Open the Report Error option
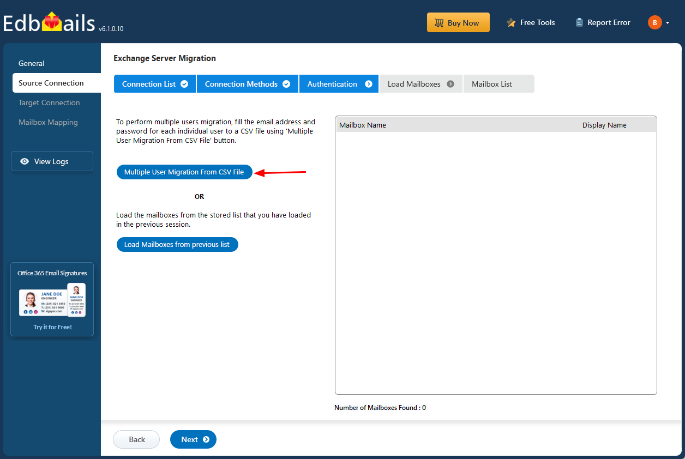685x459 pixels. pyautogui.click(x=603, y=22)
